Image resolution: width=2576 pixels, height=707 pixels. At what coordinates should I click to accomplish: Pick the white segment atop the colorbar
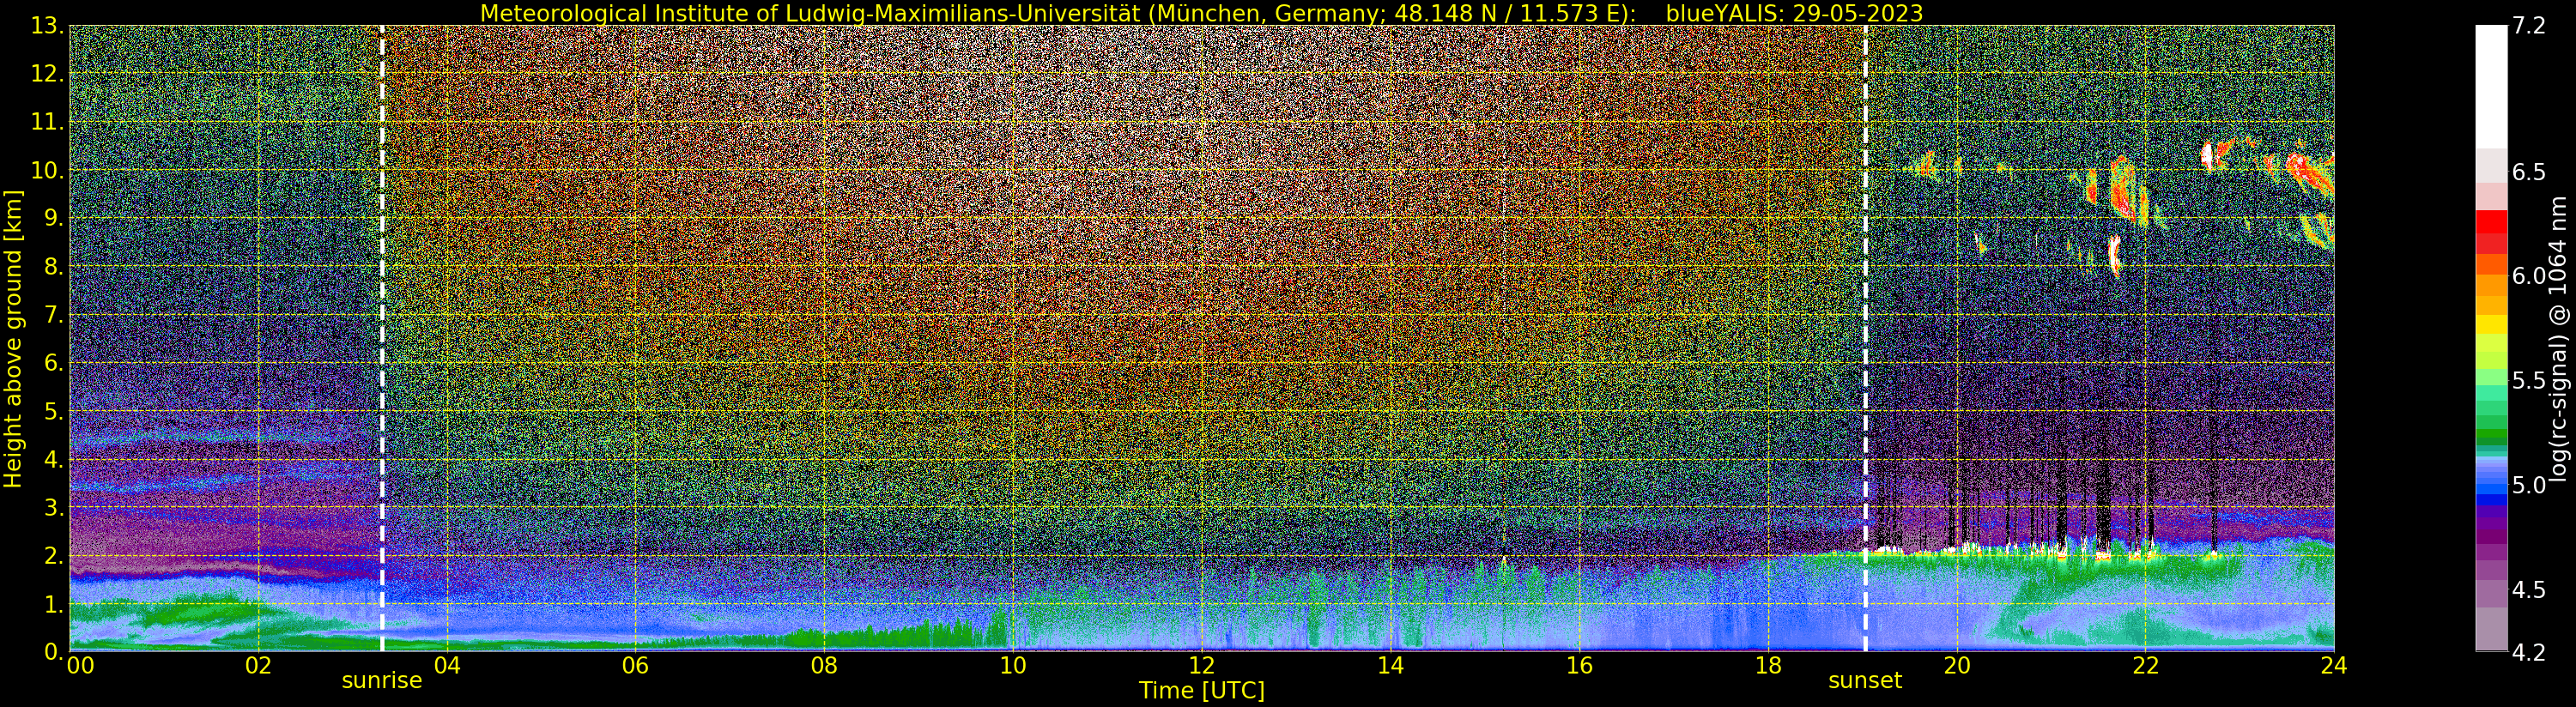click(2491, 86)
